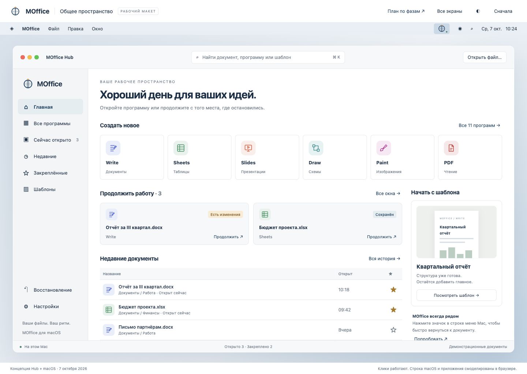The image size is (527, 374).
Task: Start the Draw diagrams app card
Action: (335, 157)
